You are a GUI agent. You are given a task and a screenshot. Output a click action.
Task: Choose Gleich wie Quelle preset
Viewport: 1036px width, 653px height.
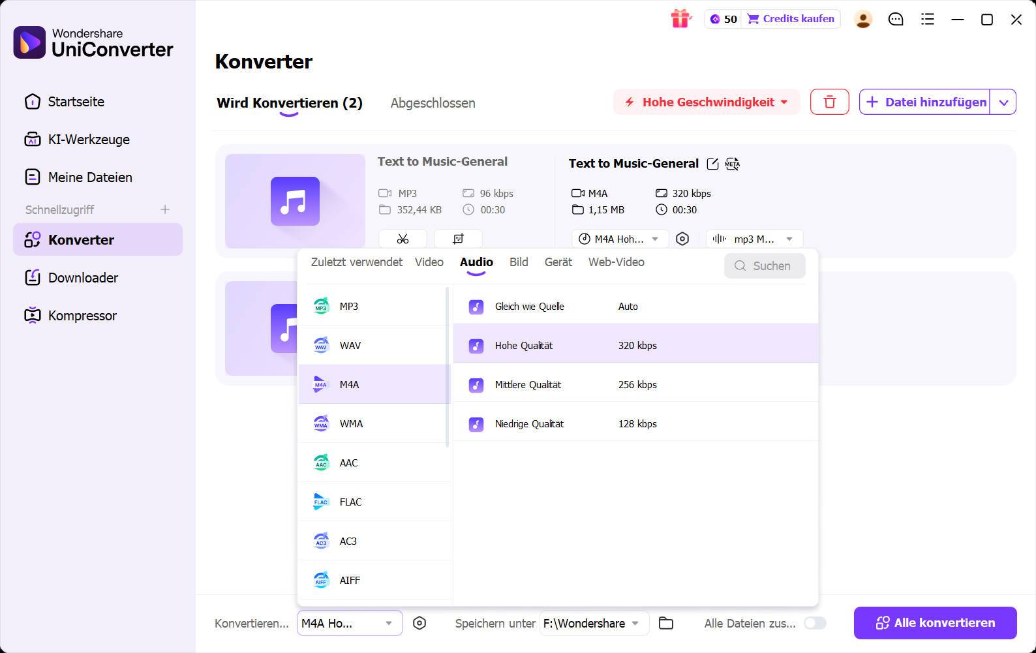point(635,306)
